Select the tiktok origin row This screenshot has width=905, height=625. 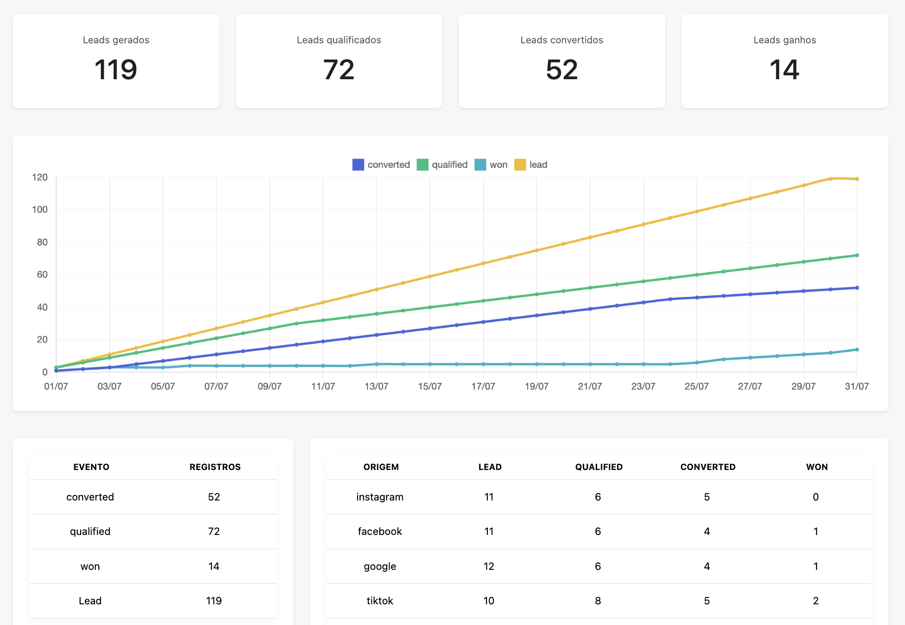coord(380,601)
